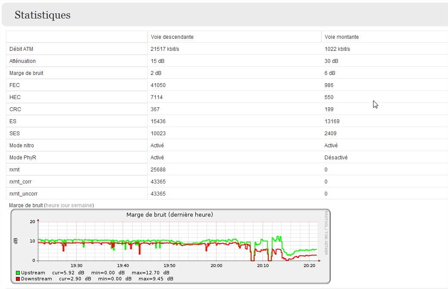This screenshot has height=289, width=448.
Task: Click inside the noise margin graph plot area
Action: pos(172,241)
